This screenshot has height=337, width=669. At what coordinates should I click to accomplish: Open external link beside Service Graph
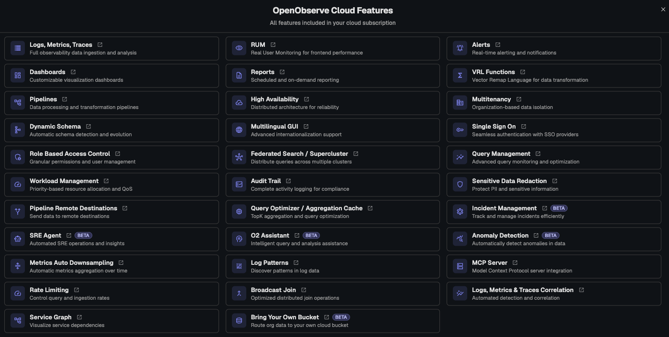click(x=79, y=317)
